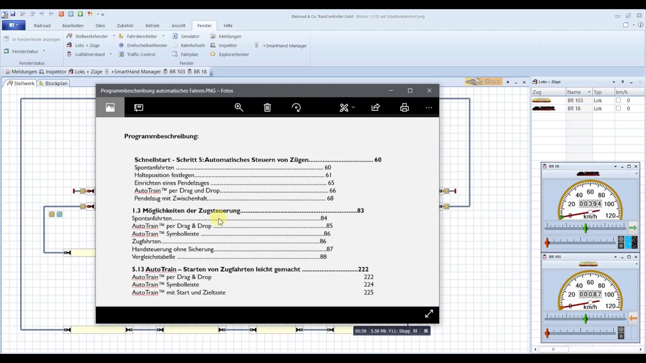Expand the Lokführerstand dropdown arrow
The height and width of the screenshot is (363, 646).
coord(111,54)
